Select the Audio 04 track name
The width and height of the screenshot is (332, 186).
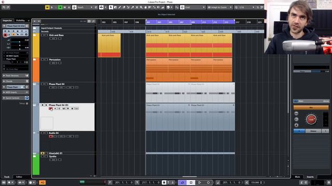pyautogui.click(x=53, y=133)
